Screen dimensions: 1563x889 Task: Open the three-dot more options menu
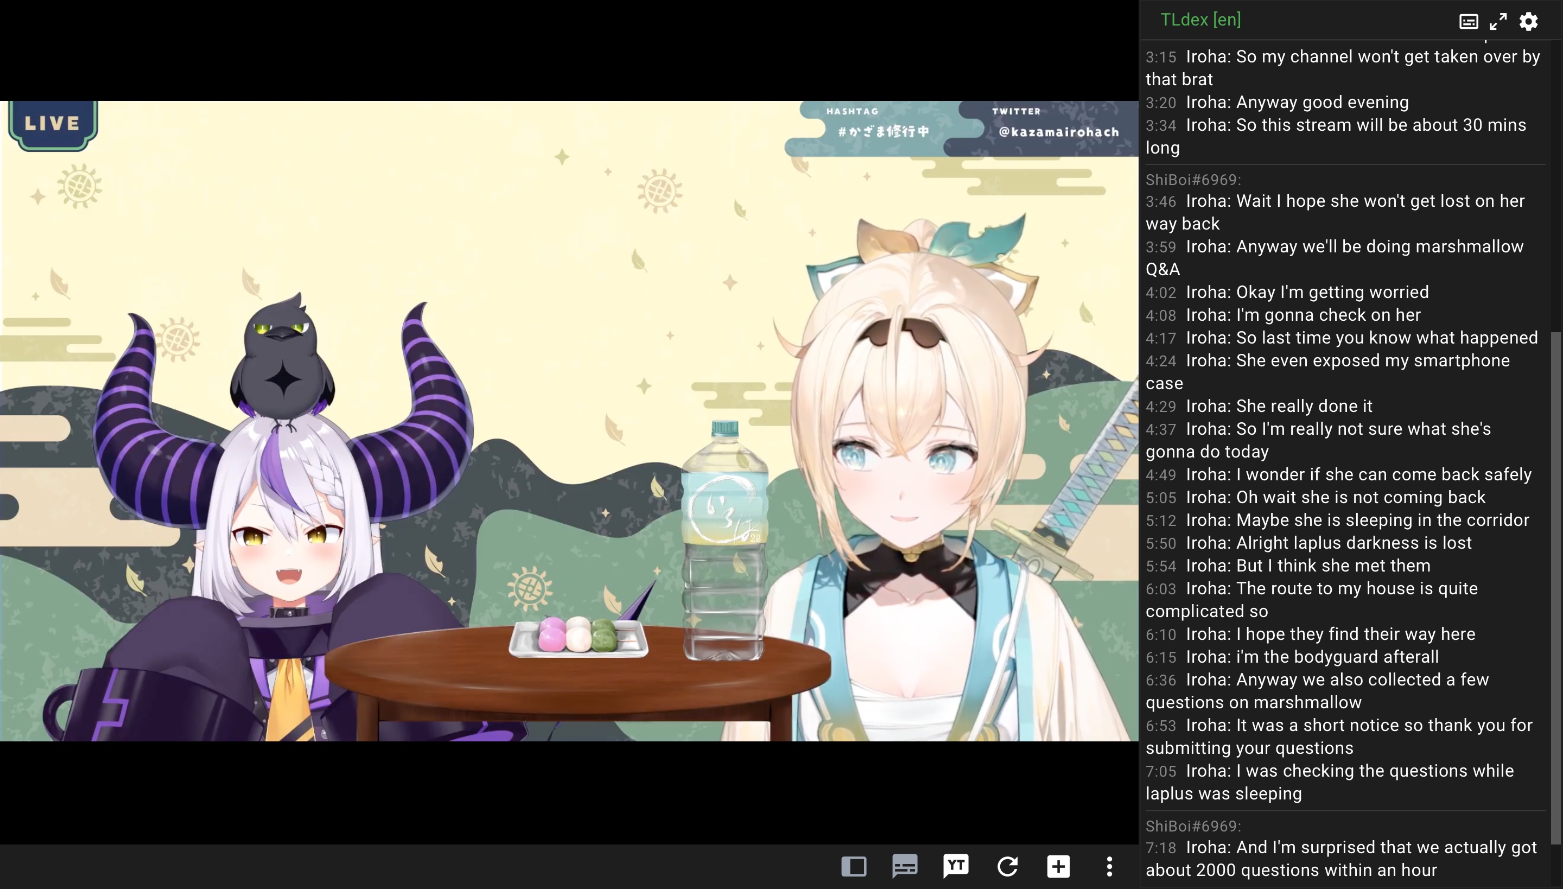pyautogui.click(x=1109, y=866)
